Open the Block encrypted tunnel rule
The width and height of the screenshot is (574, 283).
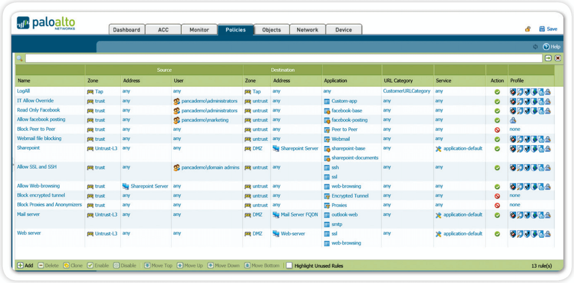(x=41, y=195)
